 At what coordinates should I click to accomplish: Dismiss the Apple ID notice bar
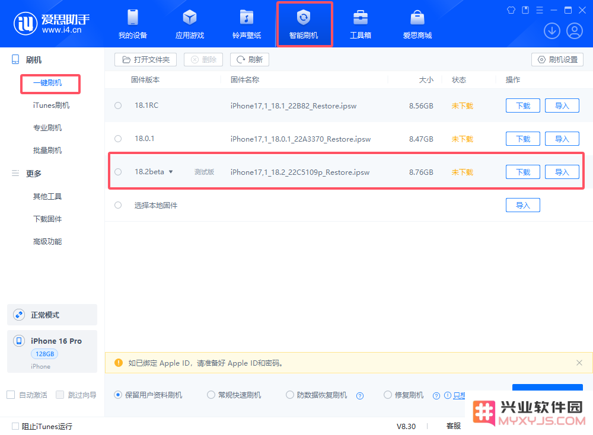pyautogui.click(x=579, y=363)
